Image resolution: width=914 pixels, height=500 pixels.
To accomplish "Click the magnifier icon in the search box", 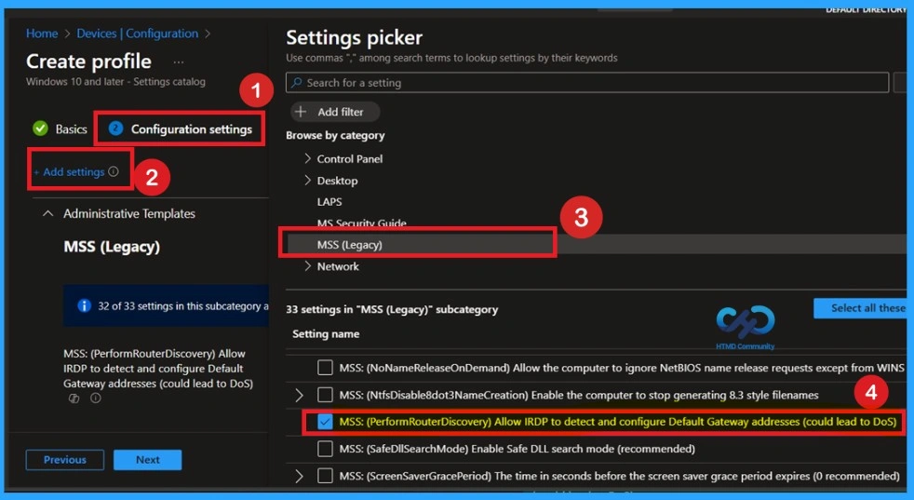I will tap(297, 83).
